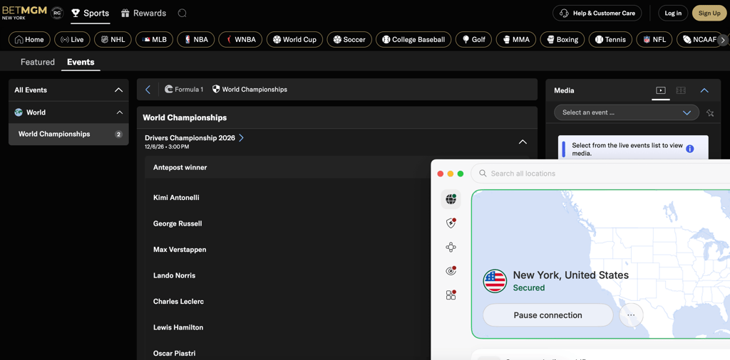Collapse the World region group
Screen dimensions: 730x360
coord(120,112)
